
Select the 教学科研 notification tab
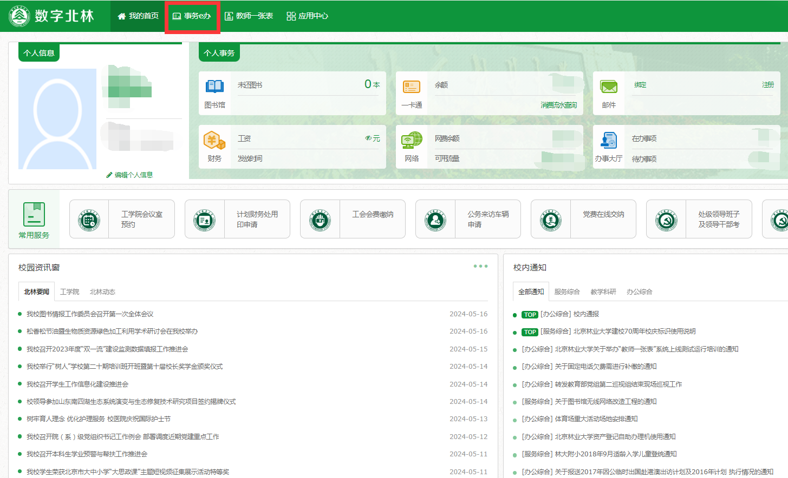coord(603,292)
